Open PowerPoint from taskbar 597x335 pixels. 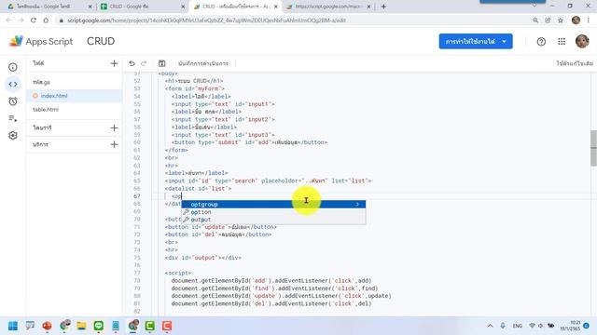(x=47, y=326)
